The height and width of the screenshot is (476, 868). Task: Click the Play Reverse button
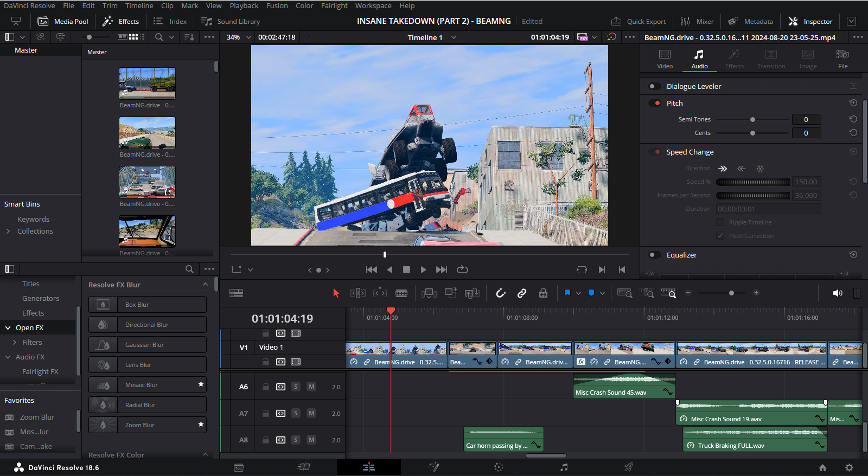(390, 269)
